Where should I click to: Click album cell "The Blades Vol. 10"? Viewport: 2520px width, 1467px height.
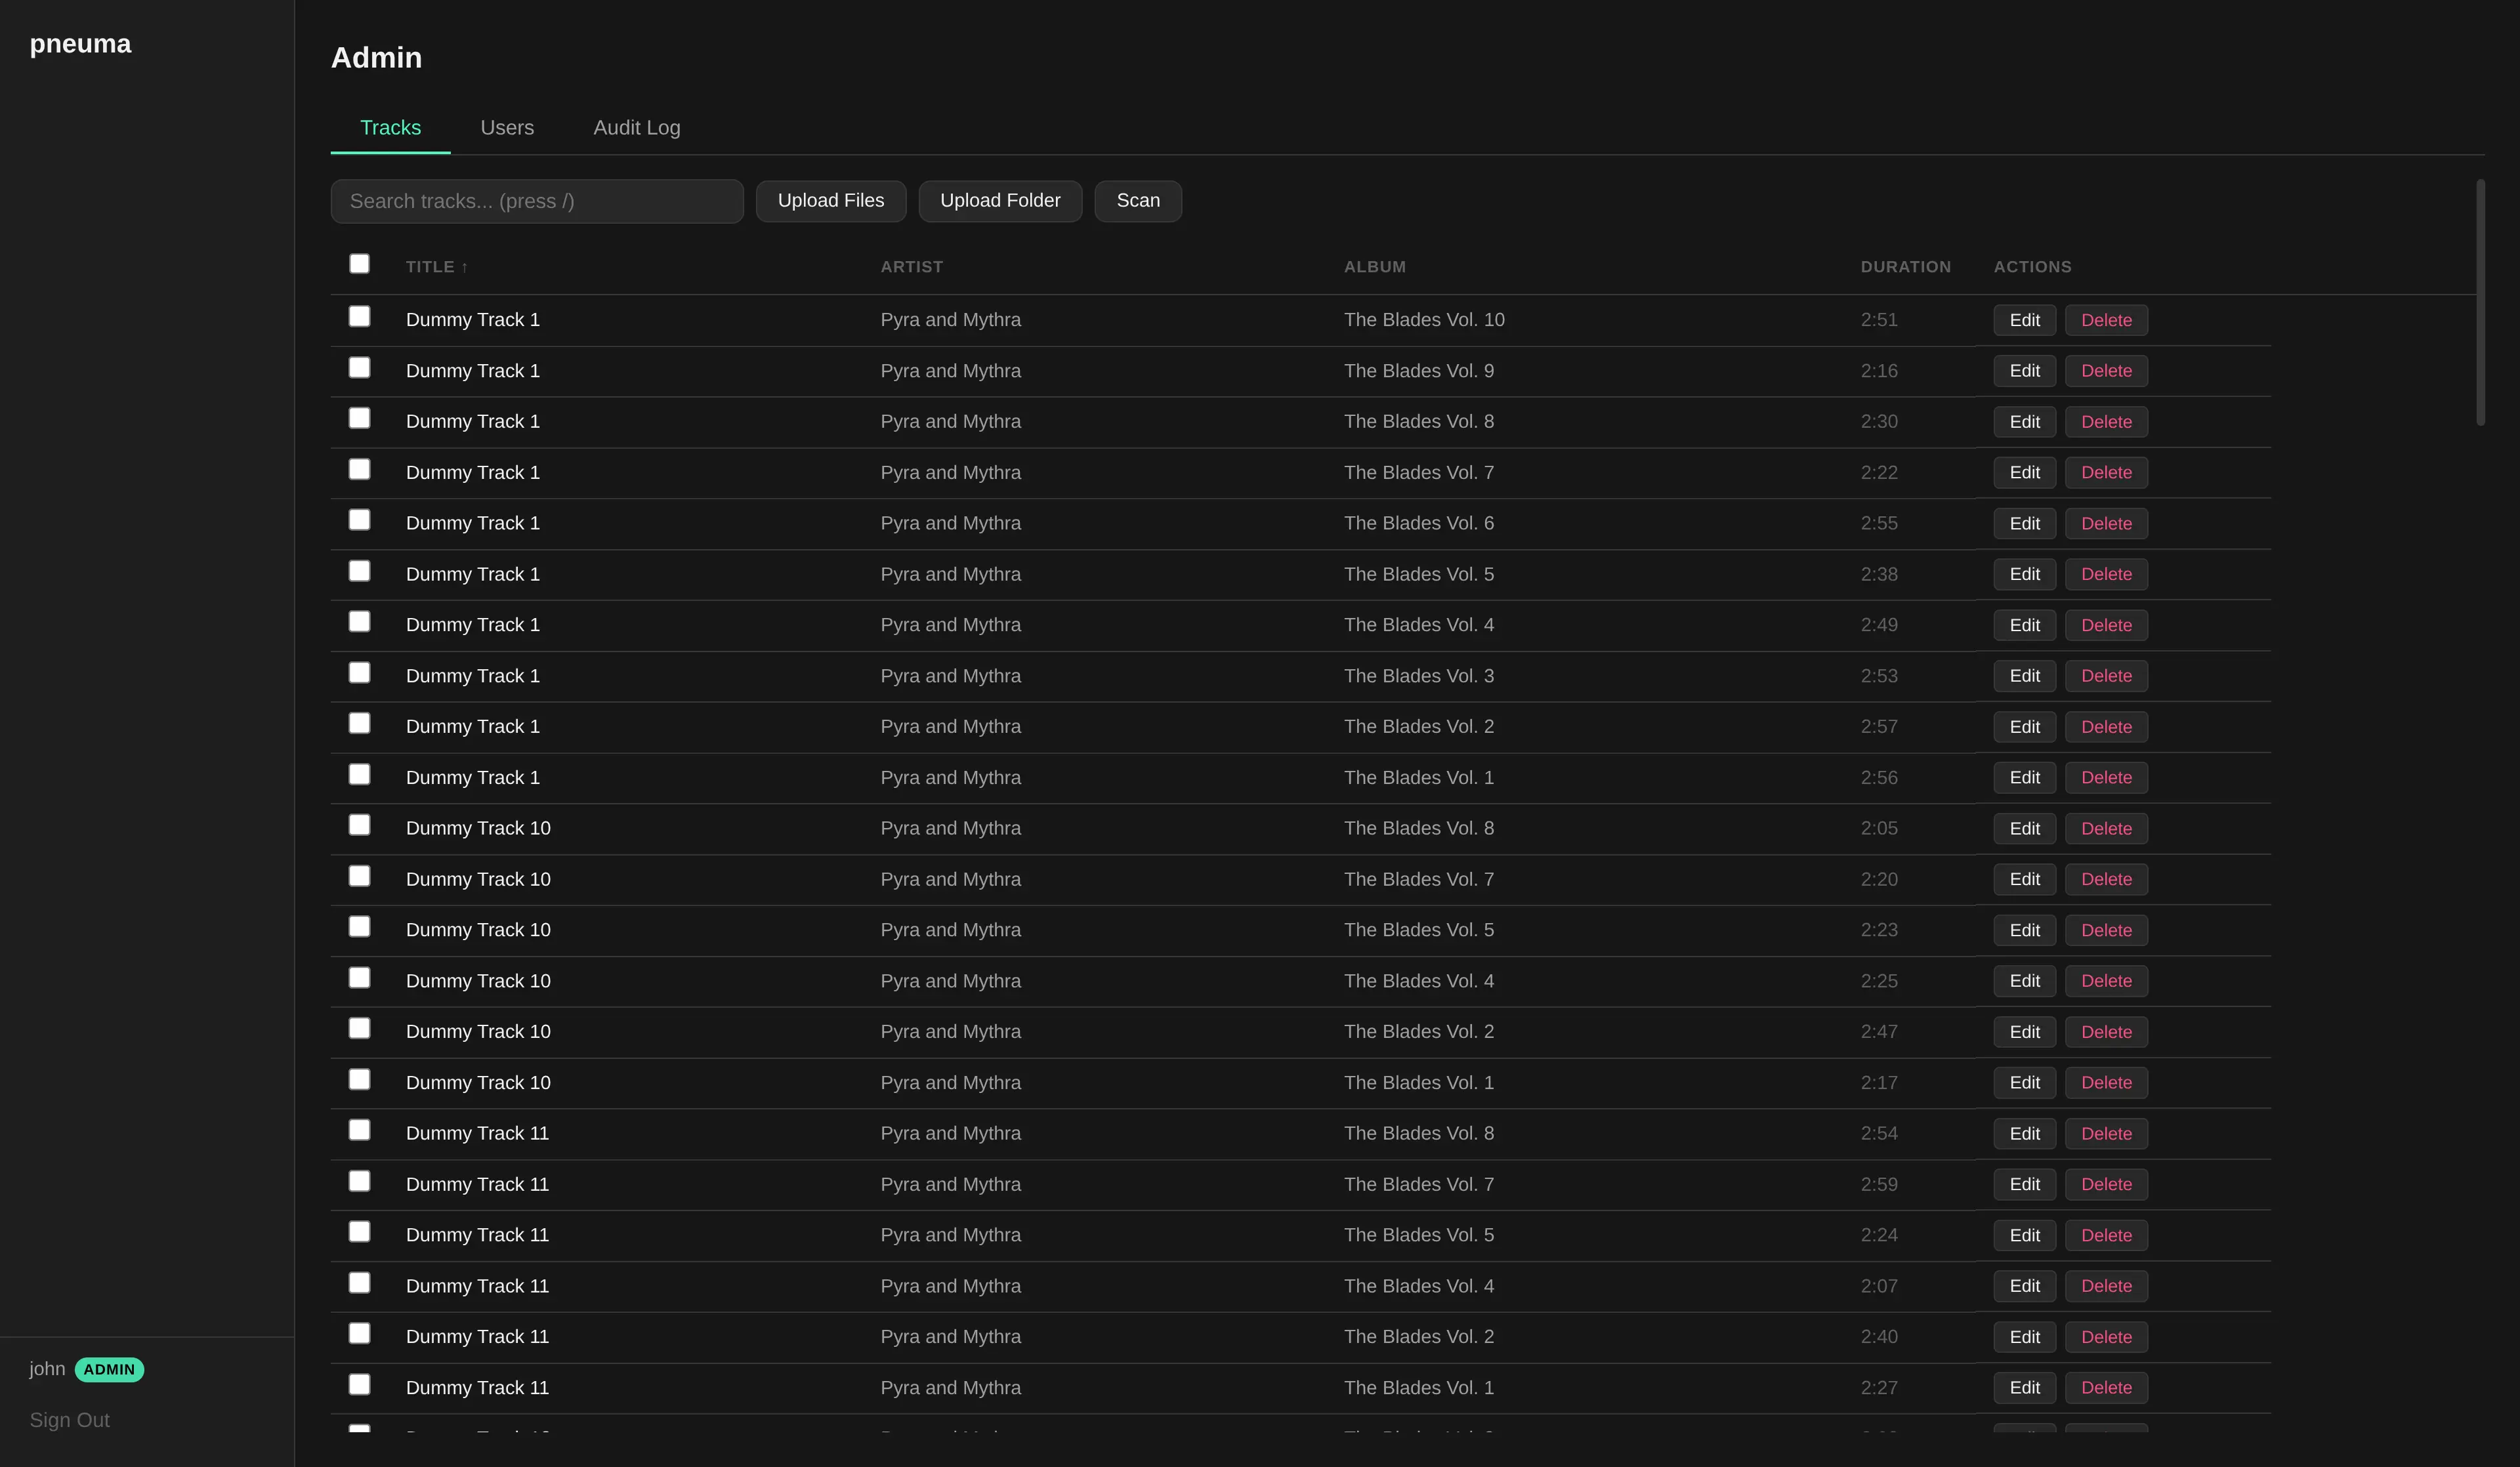click(1424, 320)
